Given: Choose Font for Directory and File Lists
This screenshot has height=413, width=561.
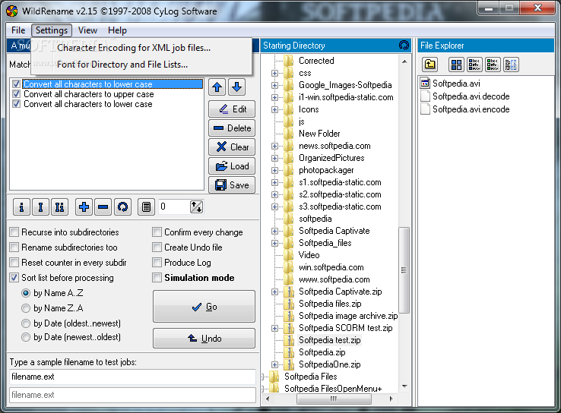Looking at the screenshot, I should click(x=141, y=65).
